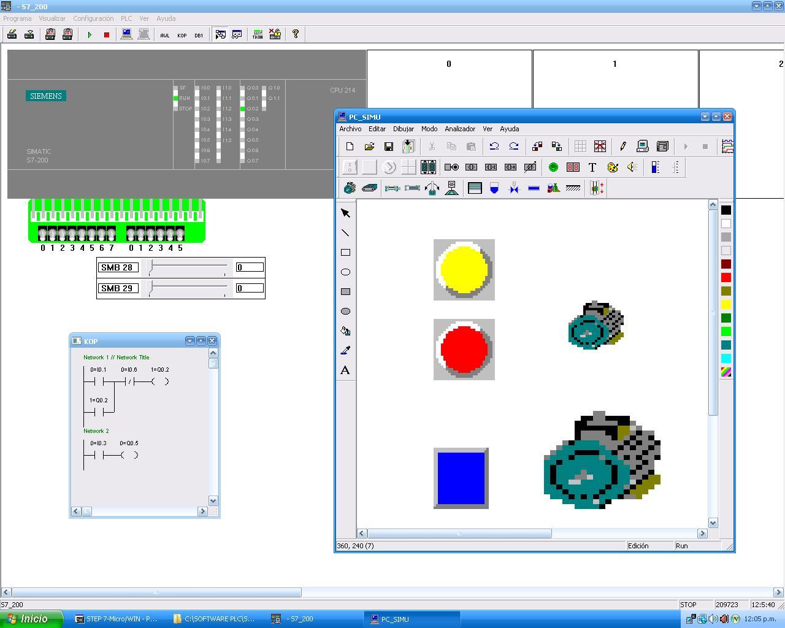The width and height of the screenshot is (785, 628).
Task: Click the T text object icon in the toolbar
Action: (592, 167)
